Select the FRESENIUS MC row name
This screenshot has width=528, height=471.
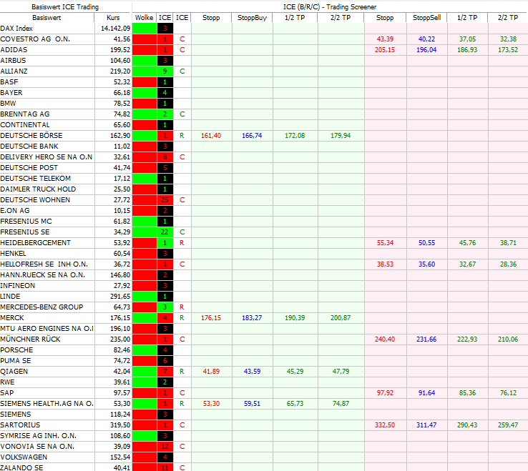pos(26,222)
